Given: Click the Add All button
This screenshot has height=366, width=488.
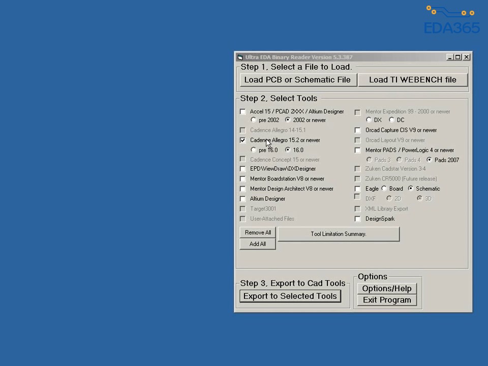Looking at the screenshot, I should [x=258, y=244].
